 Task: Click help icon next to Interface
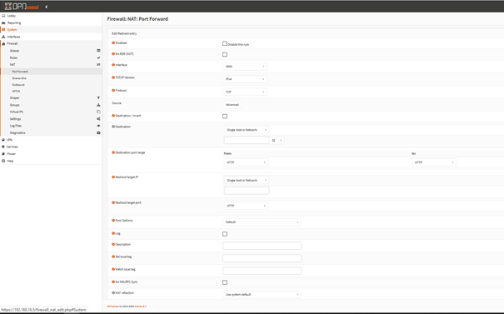coord(113,65)
